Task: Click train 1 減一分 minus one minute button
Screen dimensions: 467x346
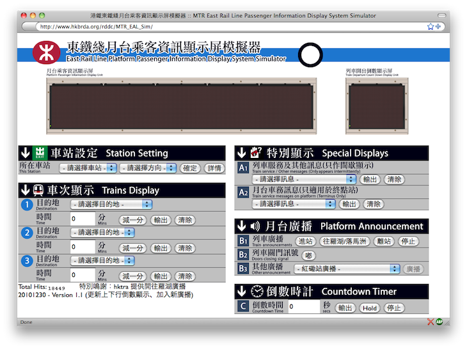Action: [x=133, y=220]
